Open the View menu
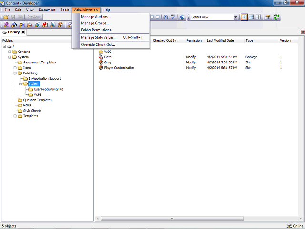 point(30,10)
